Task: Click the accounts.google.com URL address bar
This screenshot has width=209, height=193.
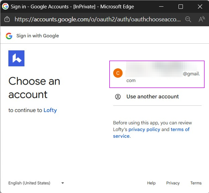Action: point(97,19)
